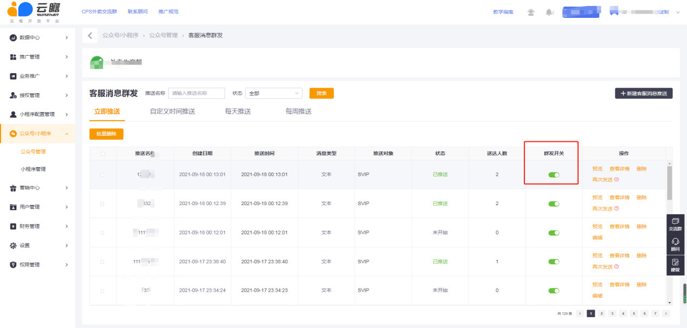
Task: Click the 推广管理 sidebar icon
Action: pyautogui.click(x=14, y=57)
